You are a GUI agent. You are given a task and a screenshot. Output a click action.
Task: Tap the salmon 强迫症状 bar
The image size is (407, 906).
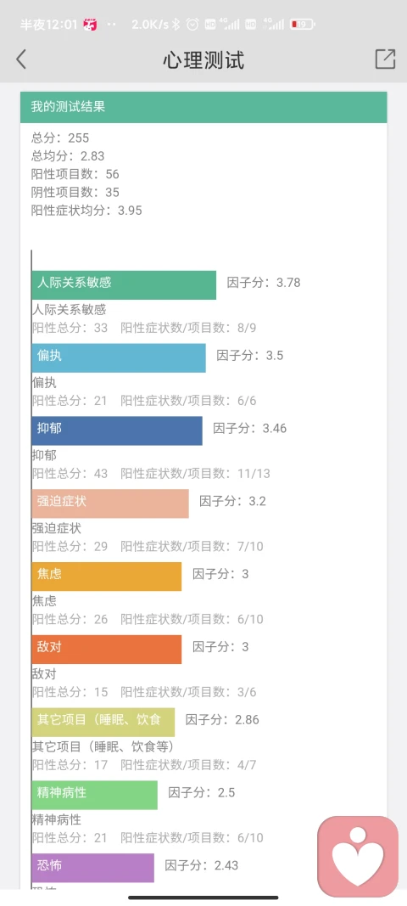pos(110,504)
